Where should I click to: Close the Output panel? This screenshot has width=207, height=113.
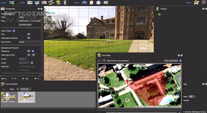(x=206, y=9)
